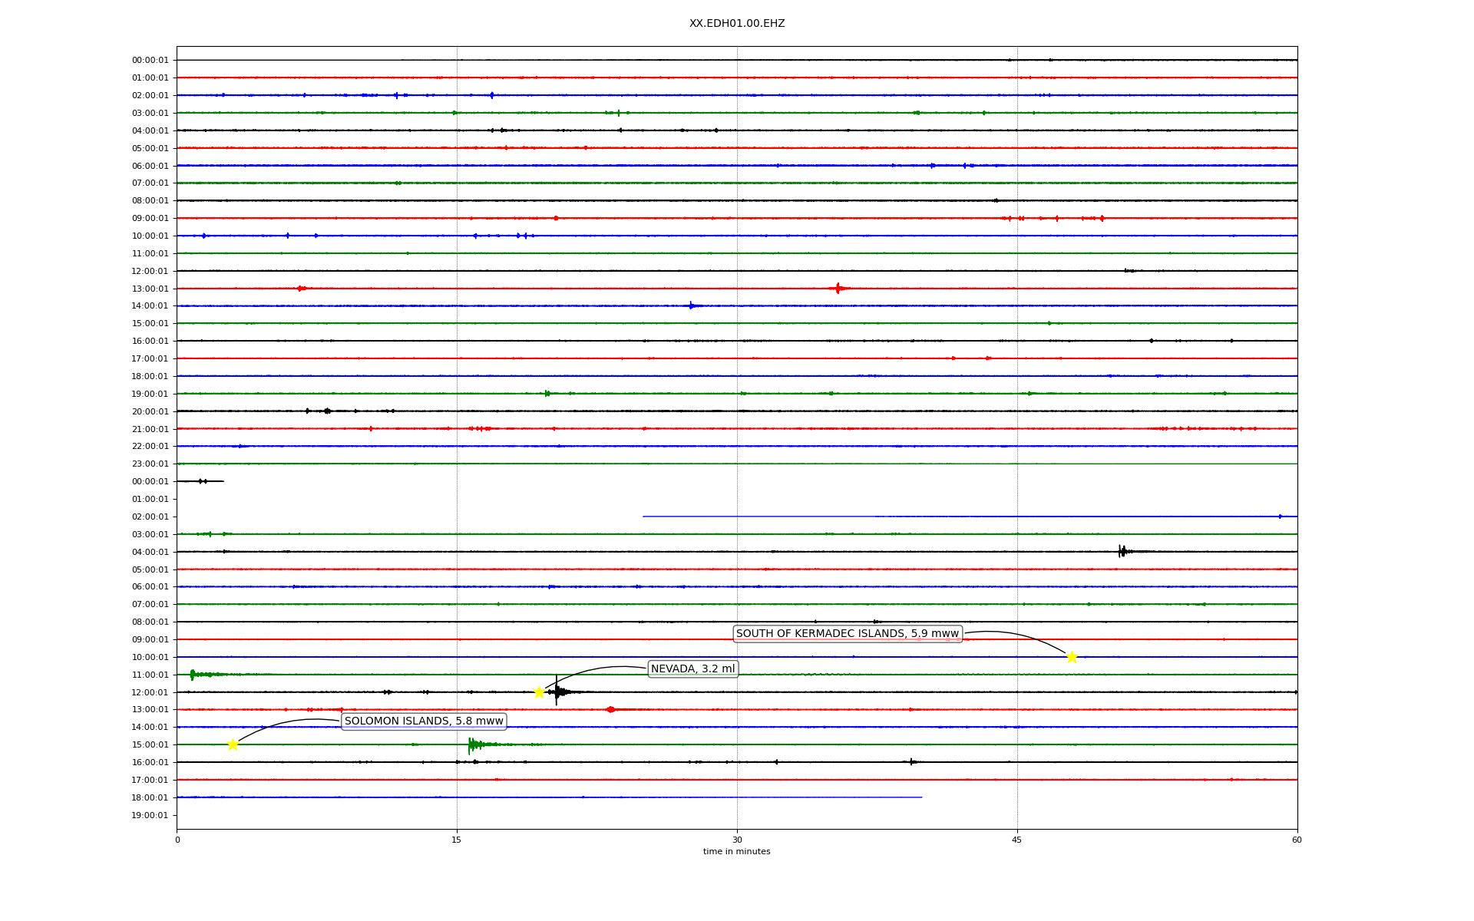Select the NEVADA, 3.2 ml annotation label

tap(692, 669)
